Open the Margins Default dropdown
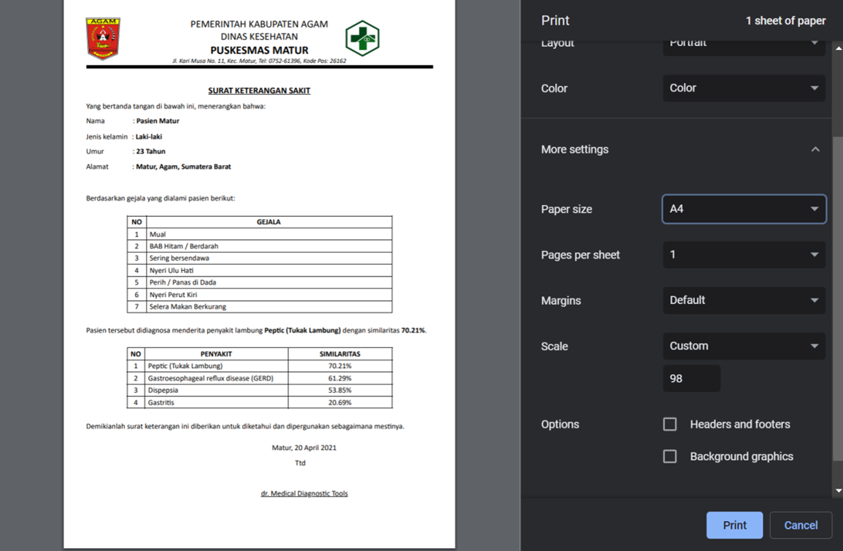843x551 pixels. pos(744,300)
